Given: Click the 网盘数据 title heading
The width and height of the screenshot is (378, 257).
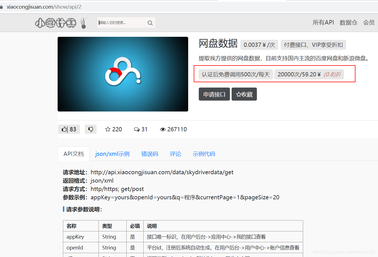Looking at the screenshot, I should point(218,43).
